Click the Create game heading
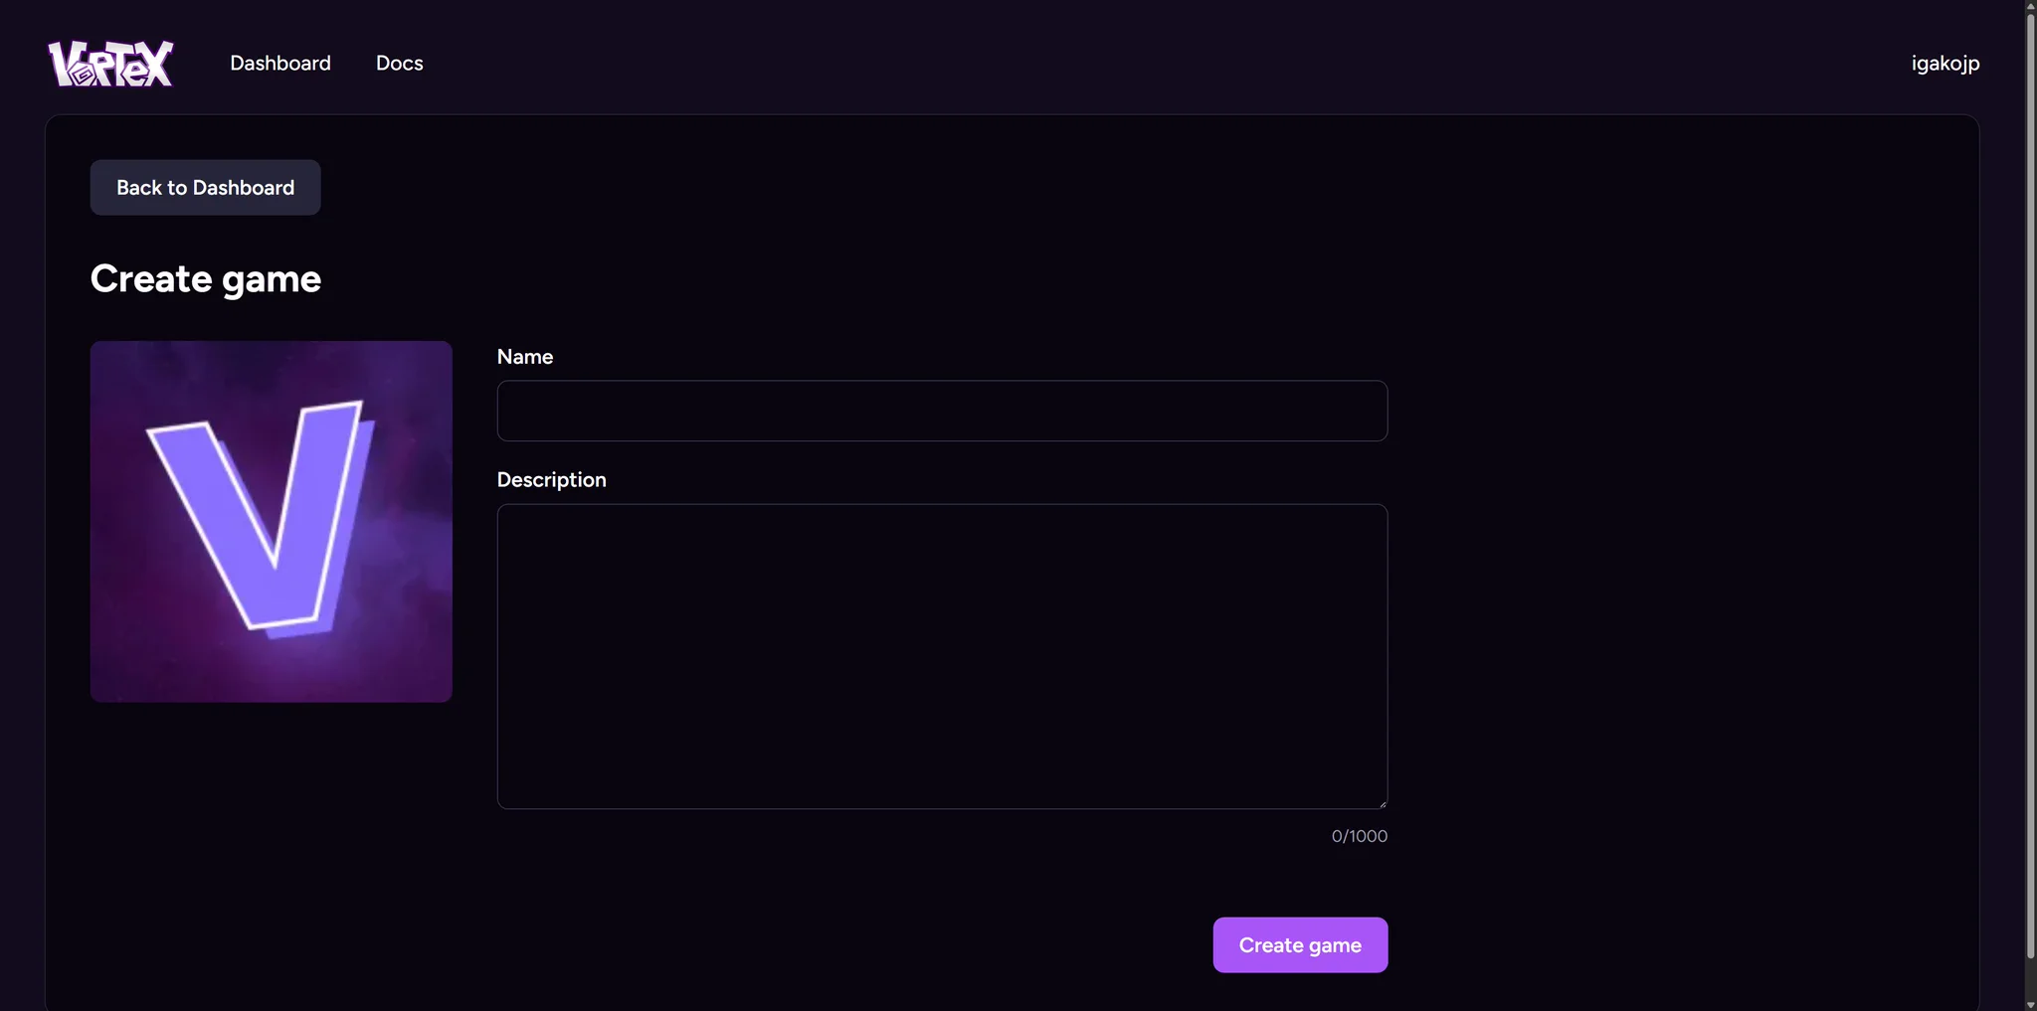This screenshot has height=1011, width=2037. click(x=206, y=279)
